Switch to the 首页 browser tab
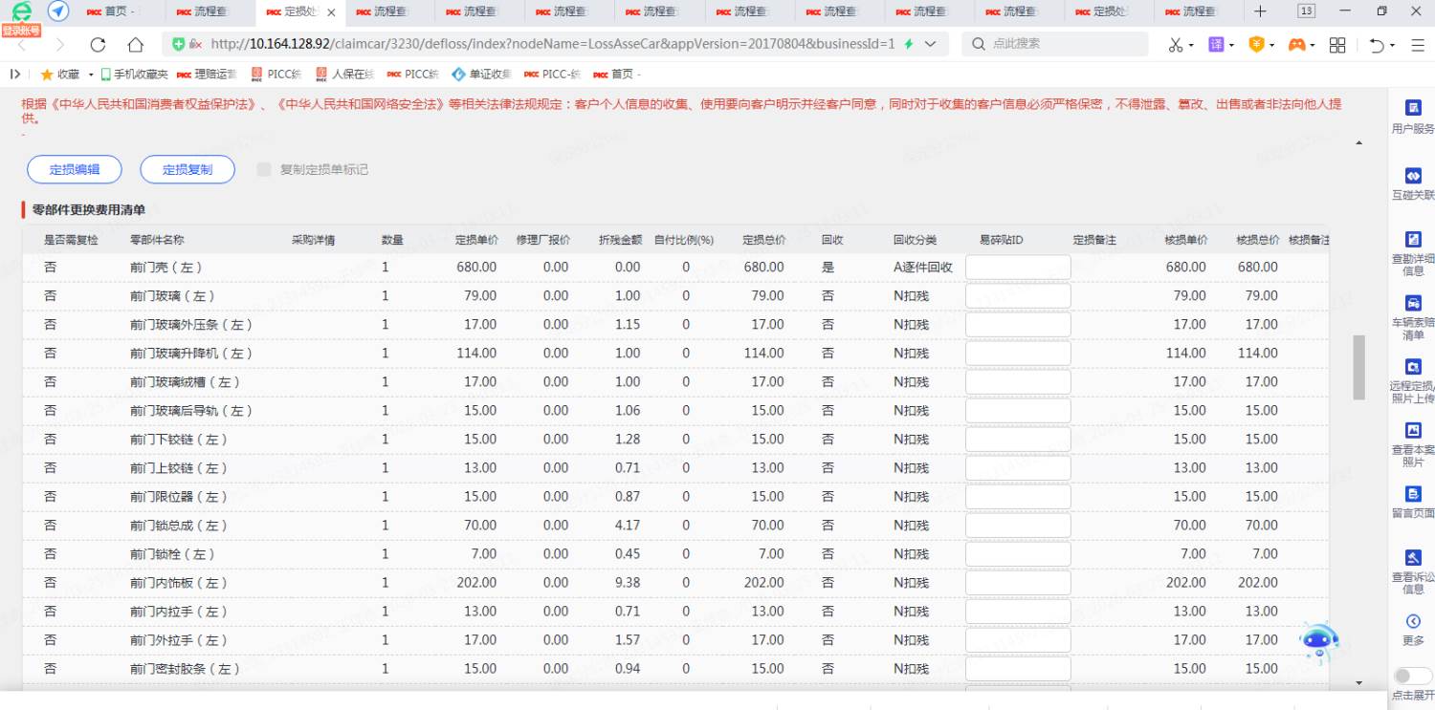Viewport: 1435px width, 710px height. [x=115, y=12]
